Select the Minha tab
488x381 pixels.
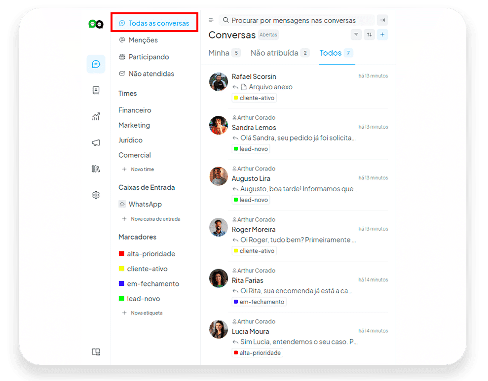pos(225,53)
